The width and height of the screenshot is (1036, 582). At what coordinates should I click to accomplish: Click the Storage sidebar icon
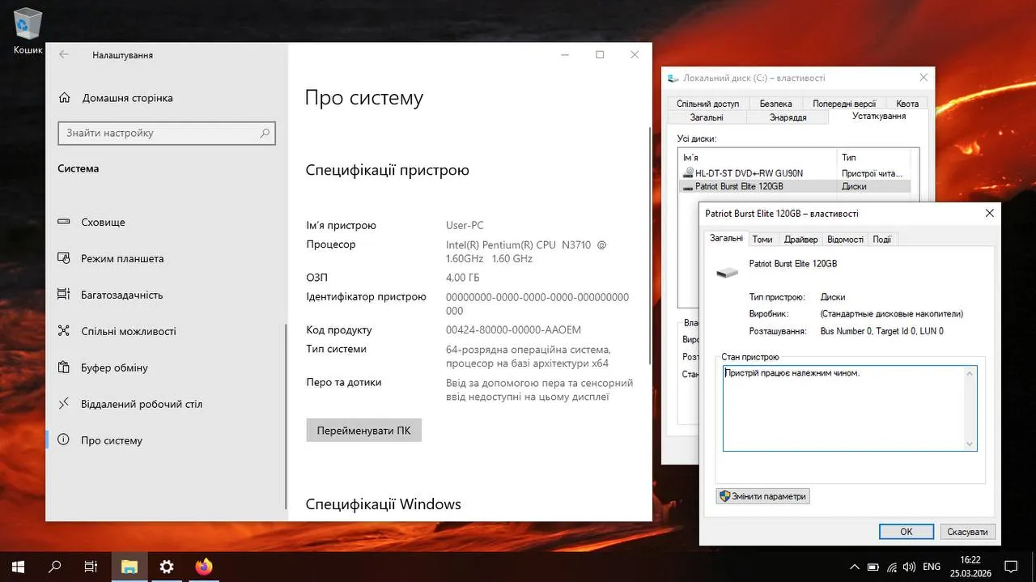pyautogui.click(x=65, y=222)
